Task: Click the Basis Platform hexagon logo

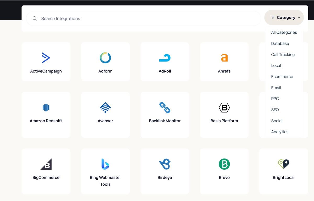Action: [x=224, y=107]
